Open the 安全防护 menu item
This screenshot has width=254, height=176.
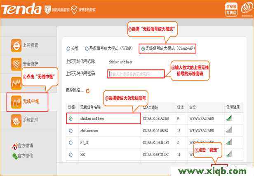pyautogui.click(x=31, y=64)
